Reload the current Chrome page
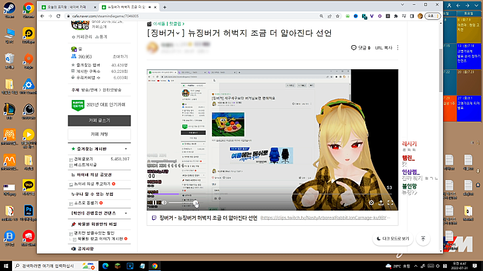The image size is (483, 271). [x=58, y=16]
